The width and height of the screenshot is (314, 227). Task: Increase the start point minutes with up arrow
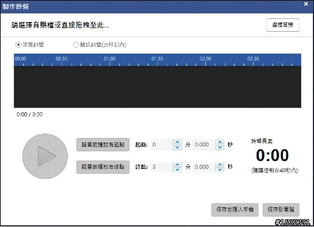tap(177, 142)
